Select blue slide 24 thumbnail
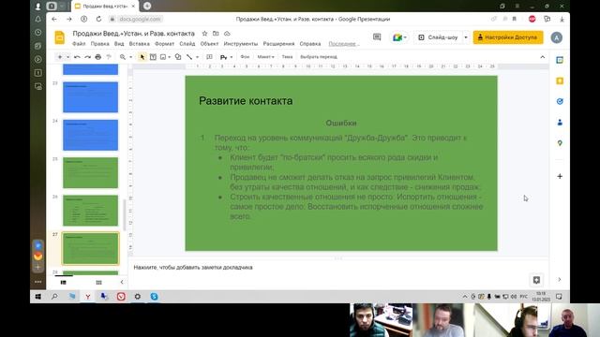This screenshot has width=600, height=337. pos(91,135)
